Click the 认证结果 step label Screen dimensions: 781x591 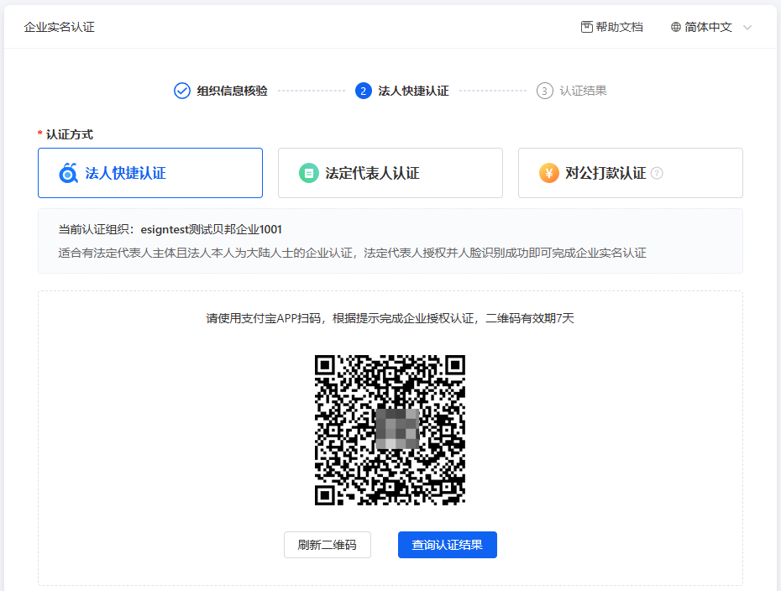(x=583, y=91)
